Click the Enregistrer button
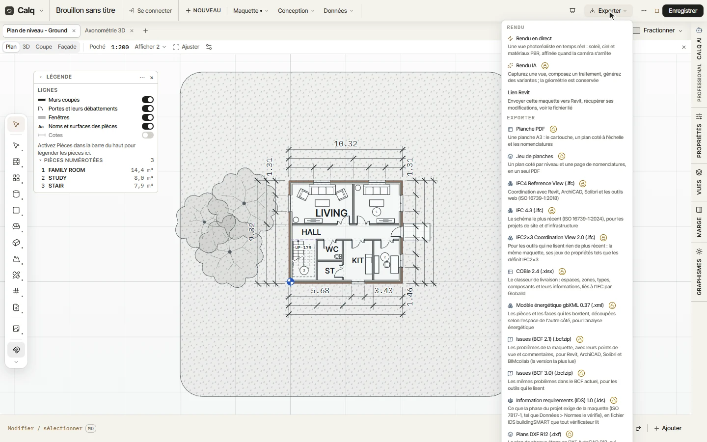 683,11
